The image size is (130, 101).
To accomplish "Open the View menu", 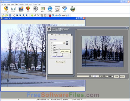I will (30, 4).
